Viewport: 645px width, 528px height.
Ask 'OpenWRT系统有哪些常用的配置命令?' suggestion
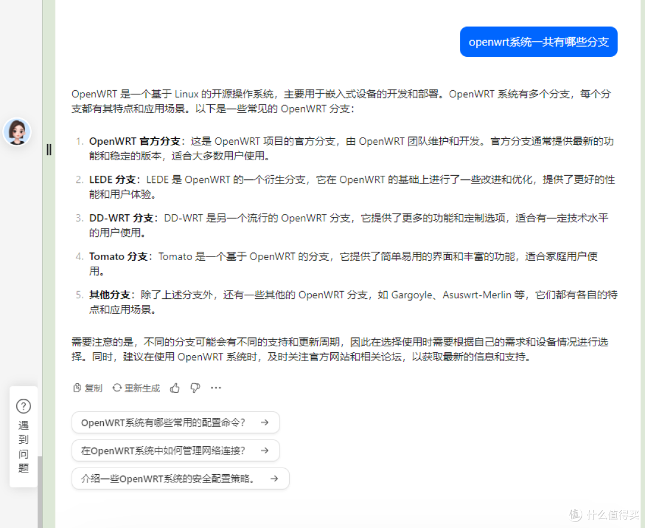(176, 423)
